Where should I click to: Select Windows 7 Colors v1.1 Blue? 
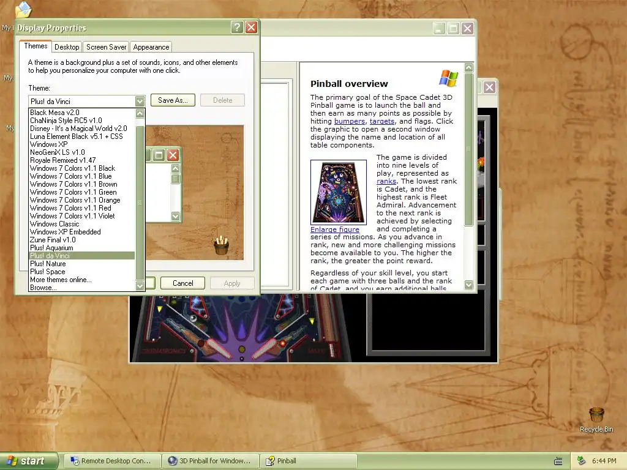pos(82,176)
